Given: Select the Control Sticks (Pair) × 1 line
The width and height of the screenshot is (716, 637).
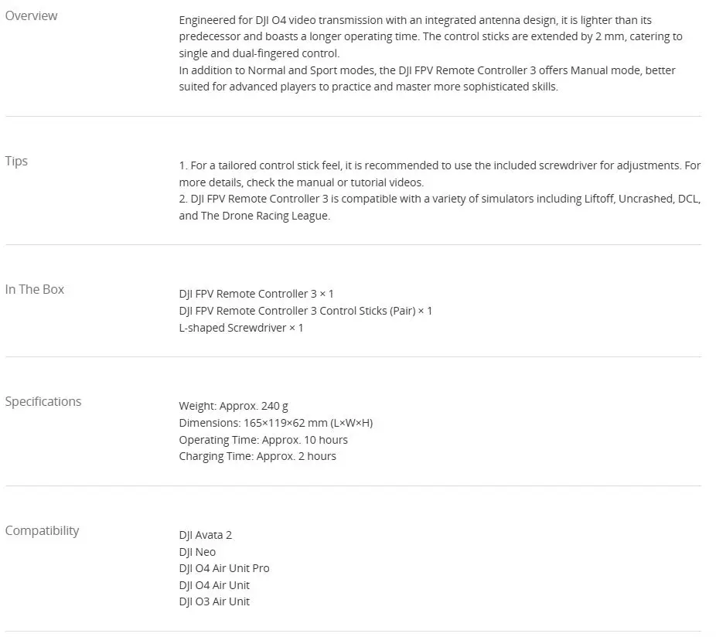Looking at the screenshot, I should coord(305,311).
